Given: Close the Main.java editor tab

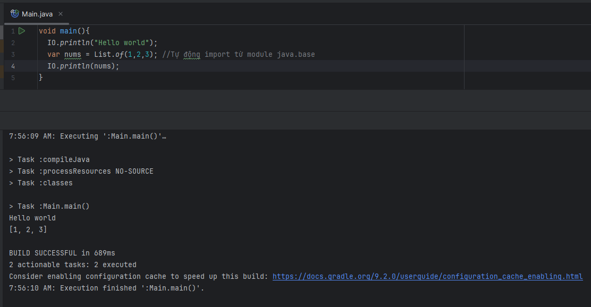Looking at the screenshot, I should (61, 14).
